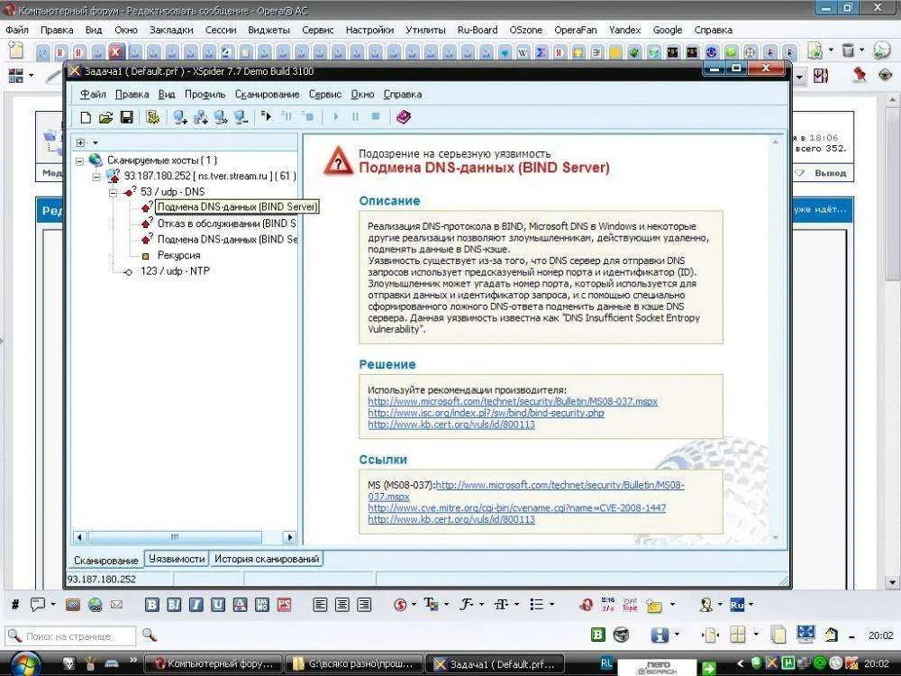Click the add host icon in XSpider
This screenshot has width=901, height=676.
pos(180,117)
